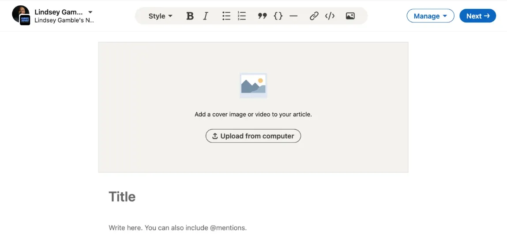This screenshot has width=507, height=242.
Task: Add a hyperlink using link icon
Action: tap(314, 16)
